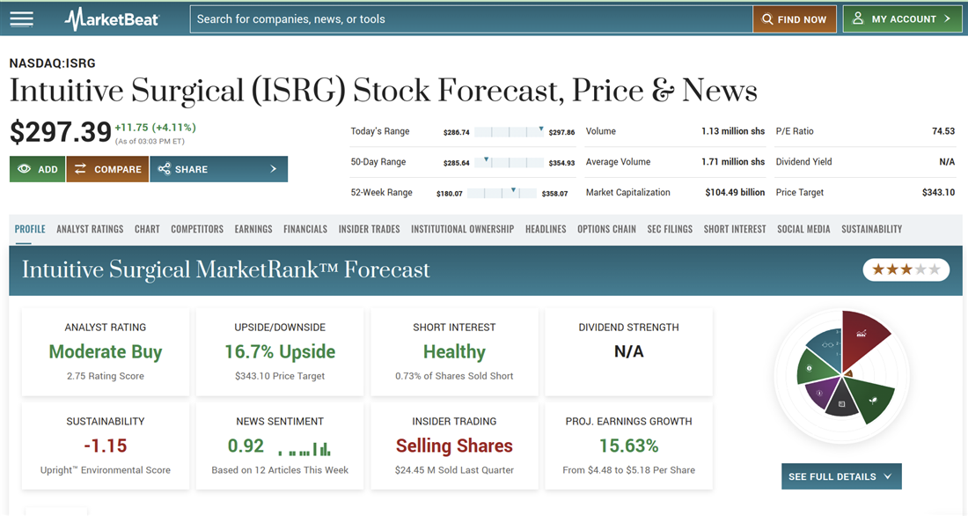Select the green dollar coin wheel segment
This screenshot has height=516, width=968.
tap(812, 368)
